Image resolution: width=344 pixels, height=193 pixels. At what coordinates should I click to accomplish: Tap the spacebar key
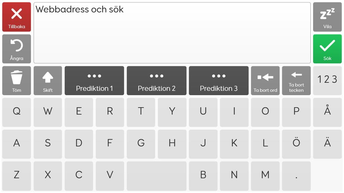point(157,176)
